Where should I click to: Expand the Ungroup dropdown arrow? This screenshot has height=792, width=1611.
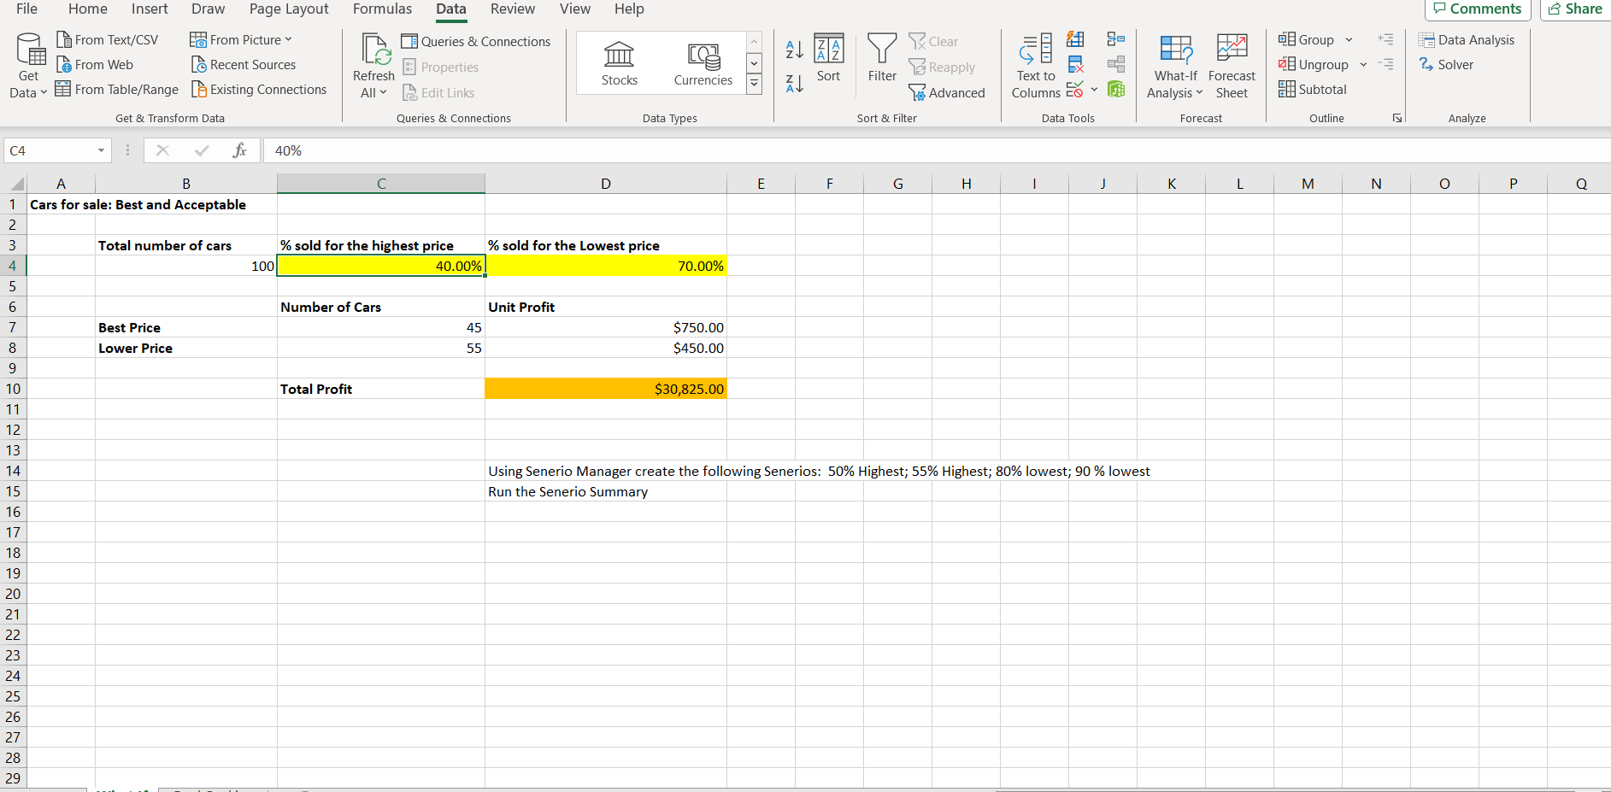(1363, 65)
